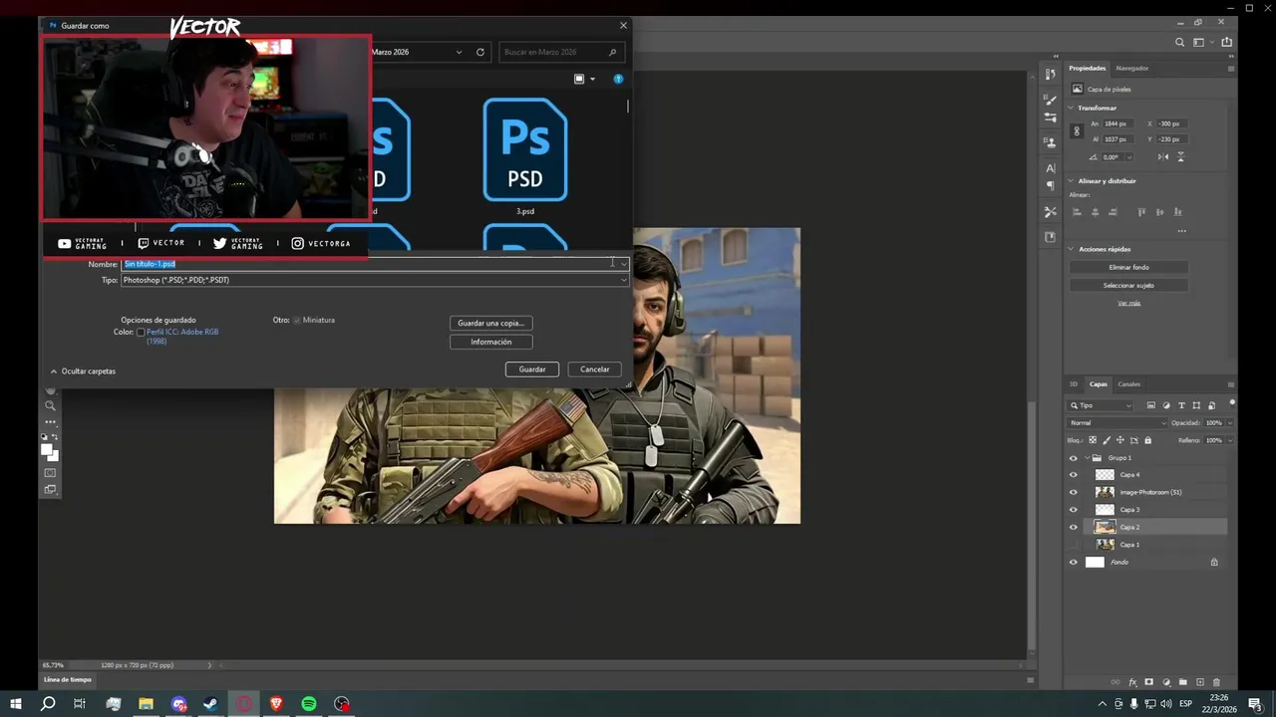This screenshot has height=717, width=1276.
Task: Align bottom edges icon in Alinear section
Action: [x=1178, y=212]
